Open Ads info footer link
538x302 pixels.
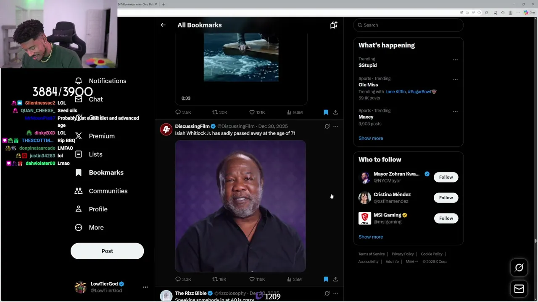coord(392,262)
